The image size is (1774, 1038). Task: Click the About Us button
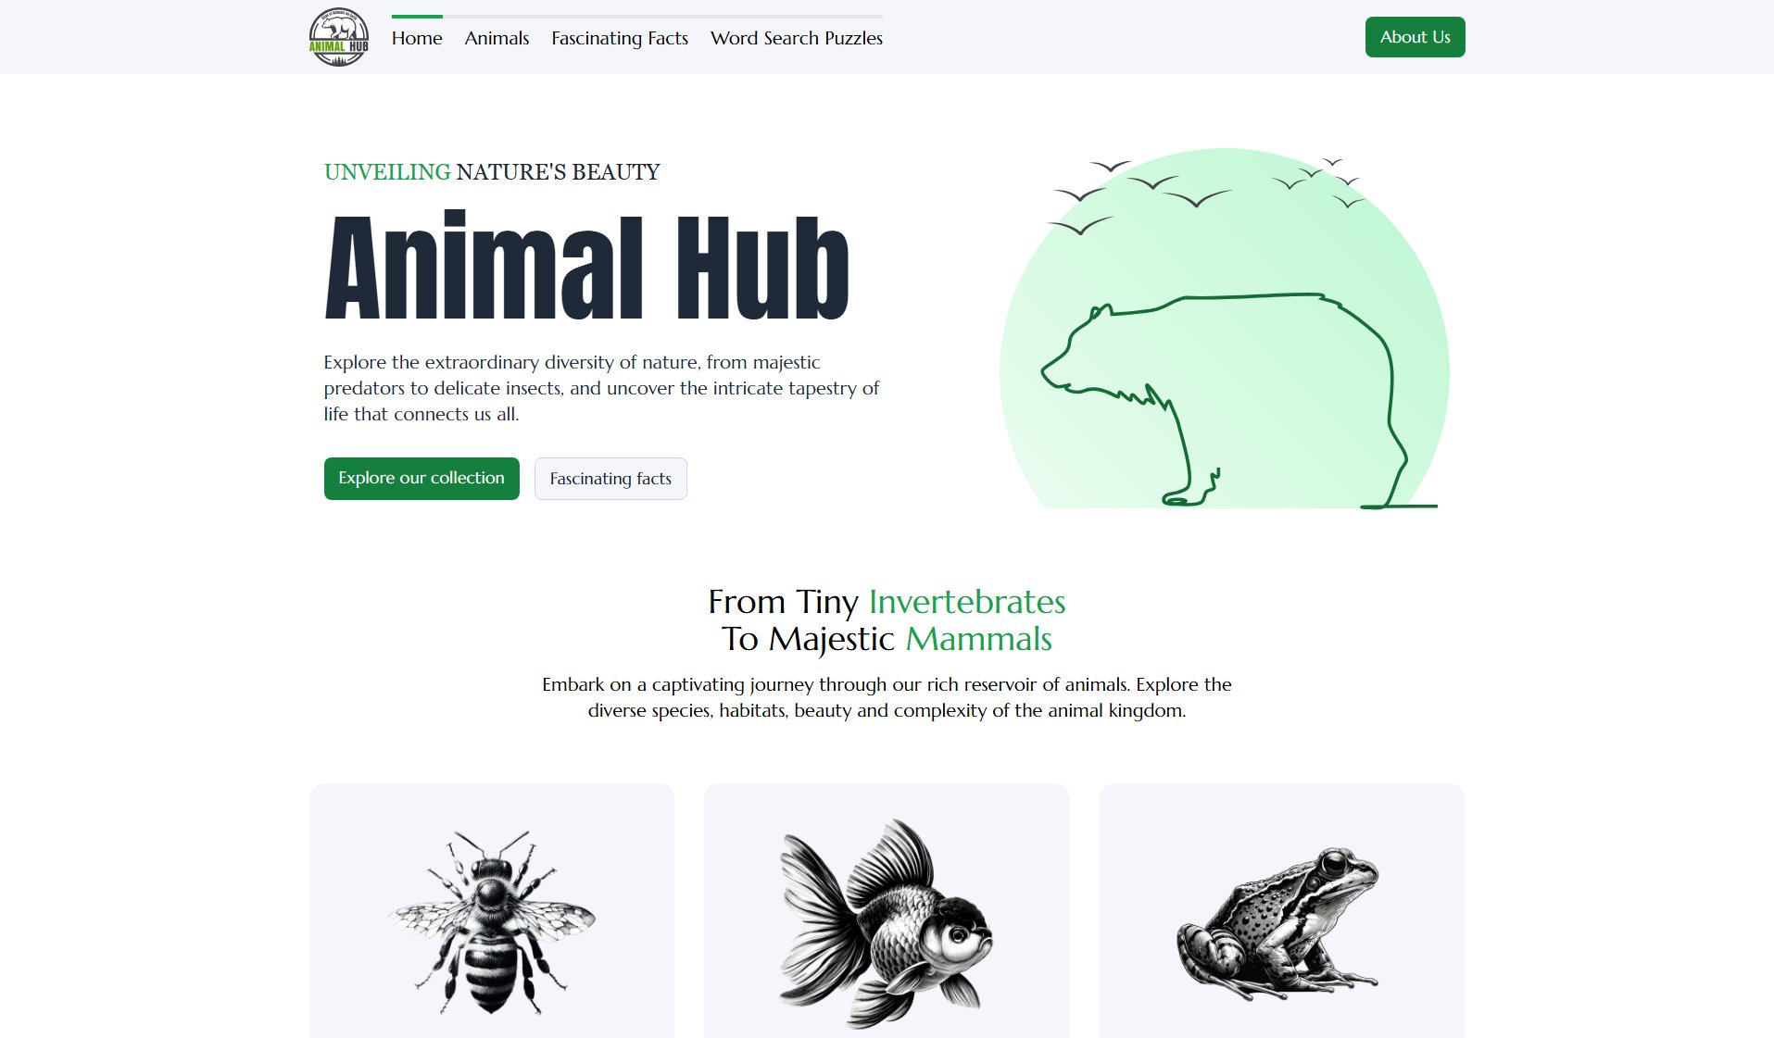(x=1415, y=37)
